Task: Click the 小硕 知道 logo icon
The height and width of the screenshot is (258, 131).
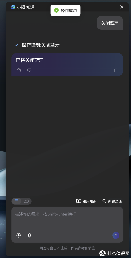Action: pos(13,7)
